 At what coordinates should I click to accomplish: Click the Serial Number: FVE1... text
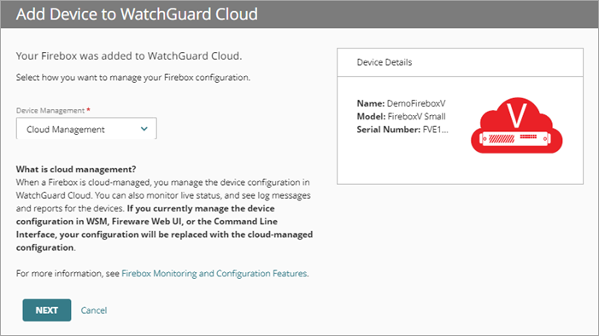point(402,130)
